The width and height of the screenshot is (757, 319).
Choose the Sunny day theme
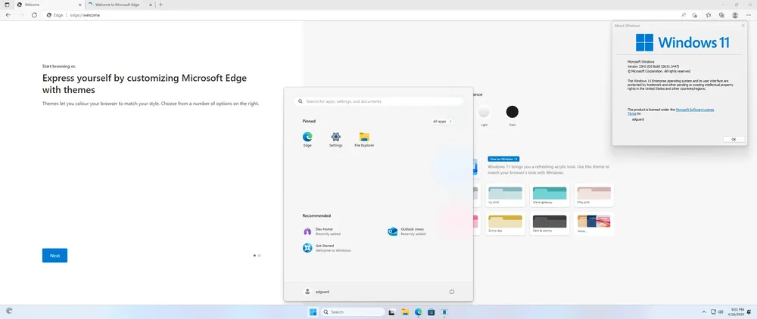(x=505, y=224)
